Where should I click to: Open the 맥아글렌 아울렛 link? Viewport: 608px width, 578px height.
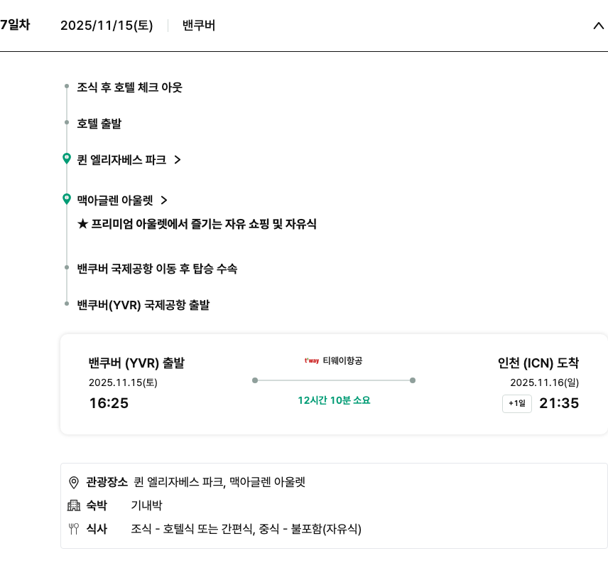point(114,200)
